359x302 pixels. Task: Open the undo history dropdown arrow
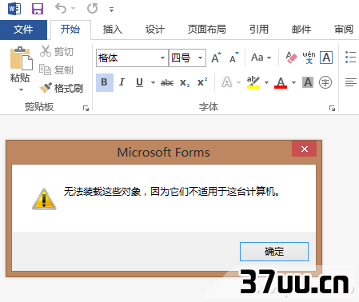coord(73,9)
